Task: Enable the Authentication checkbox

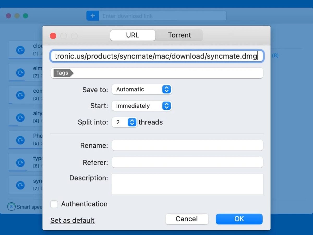Action: pos(54,204)
